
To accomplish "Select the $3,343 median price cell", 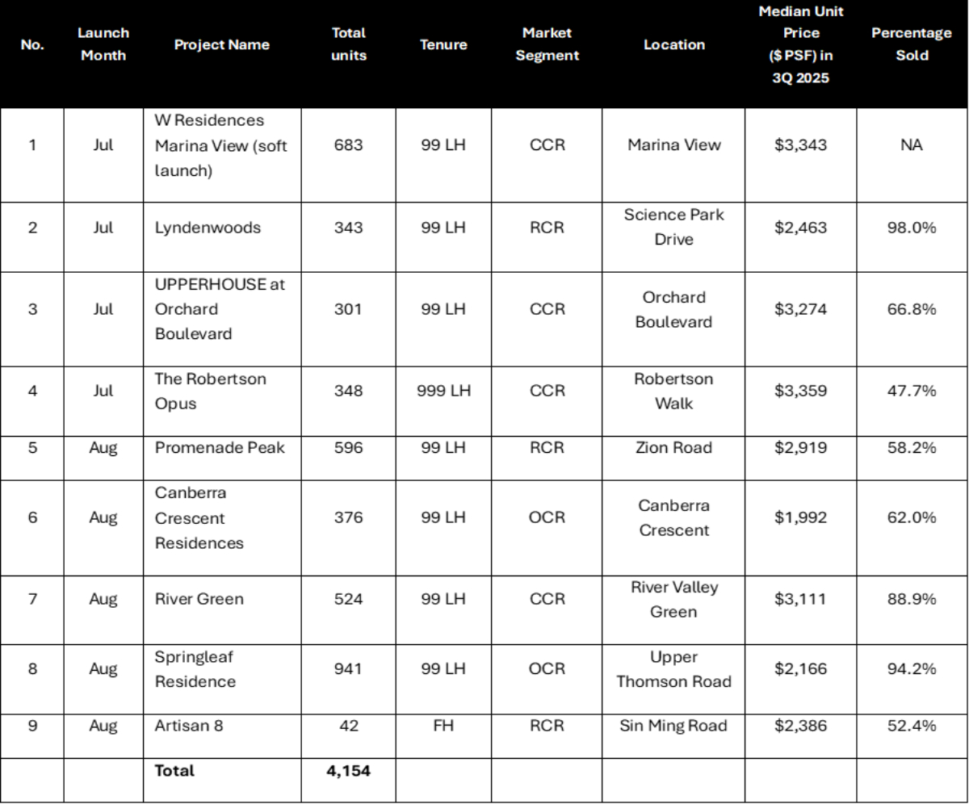I will tap(800, 145).
